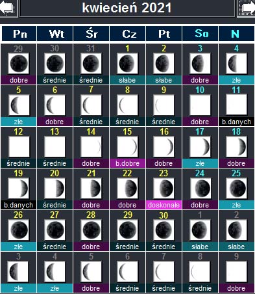This screenshot has width=255, height=294.
Task: Open moon phase icon for April 26
Action: (19, 230)
